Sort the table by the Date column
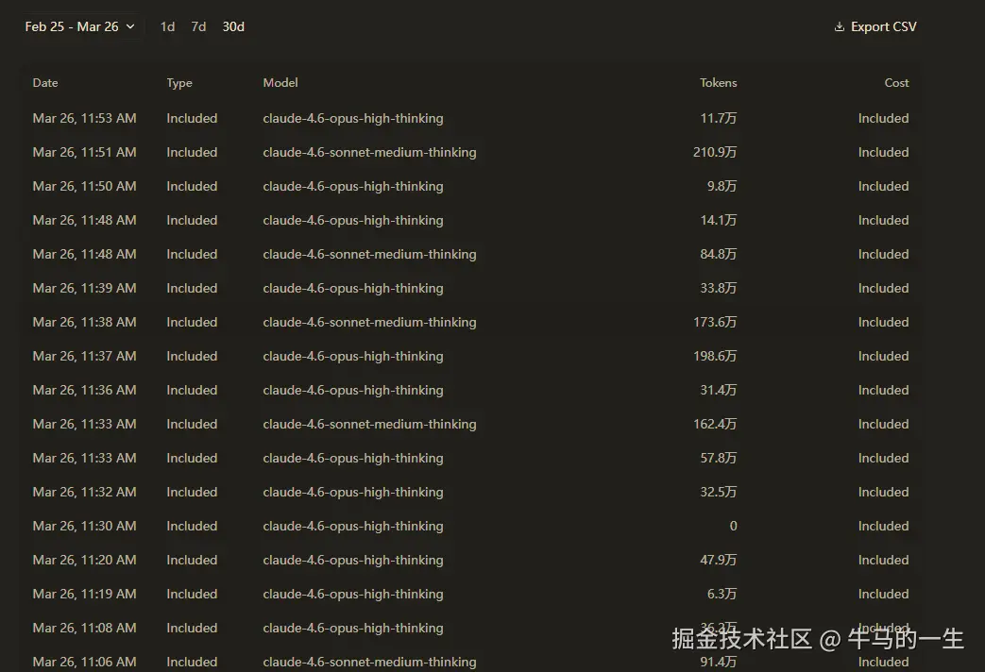The width and height of the screenshot is (985, 672). (44, 82)
